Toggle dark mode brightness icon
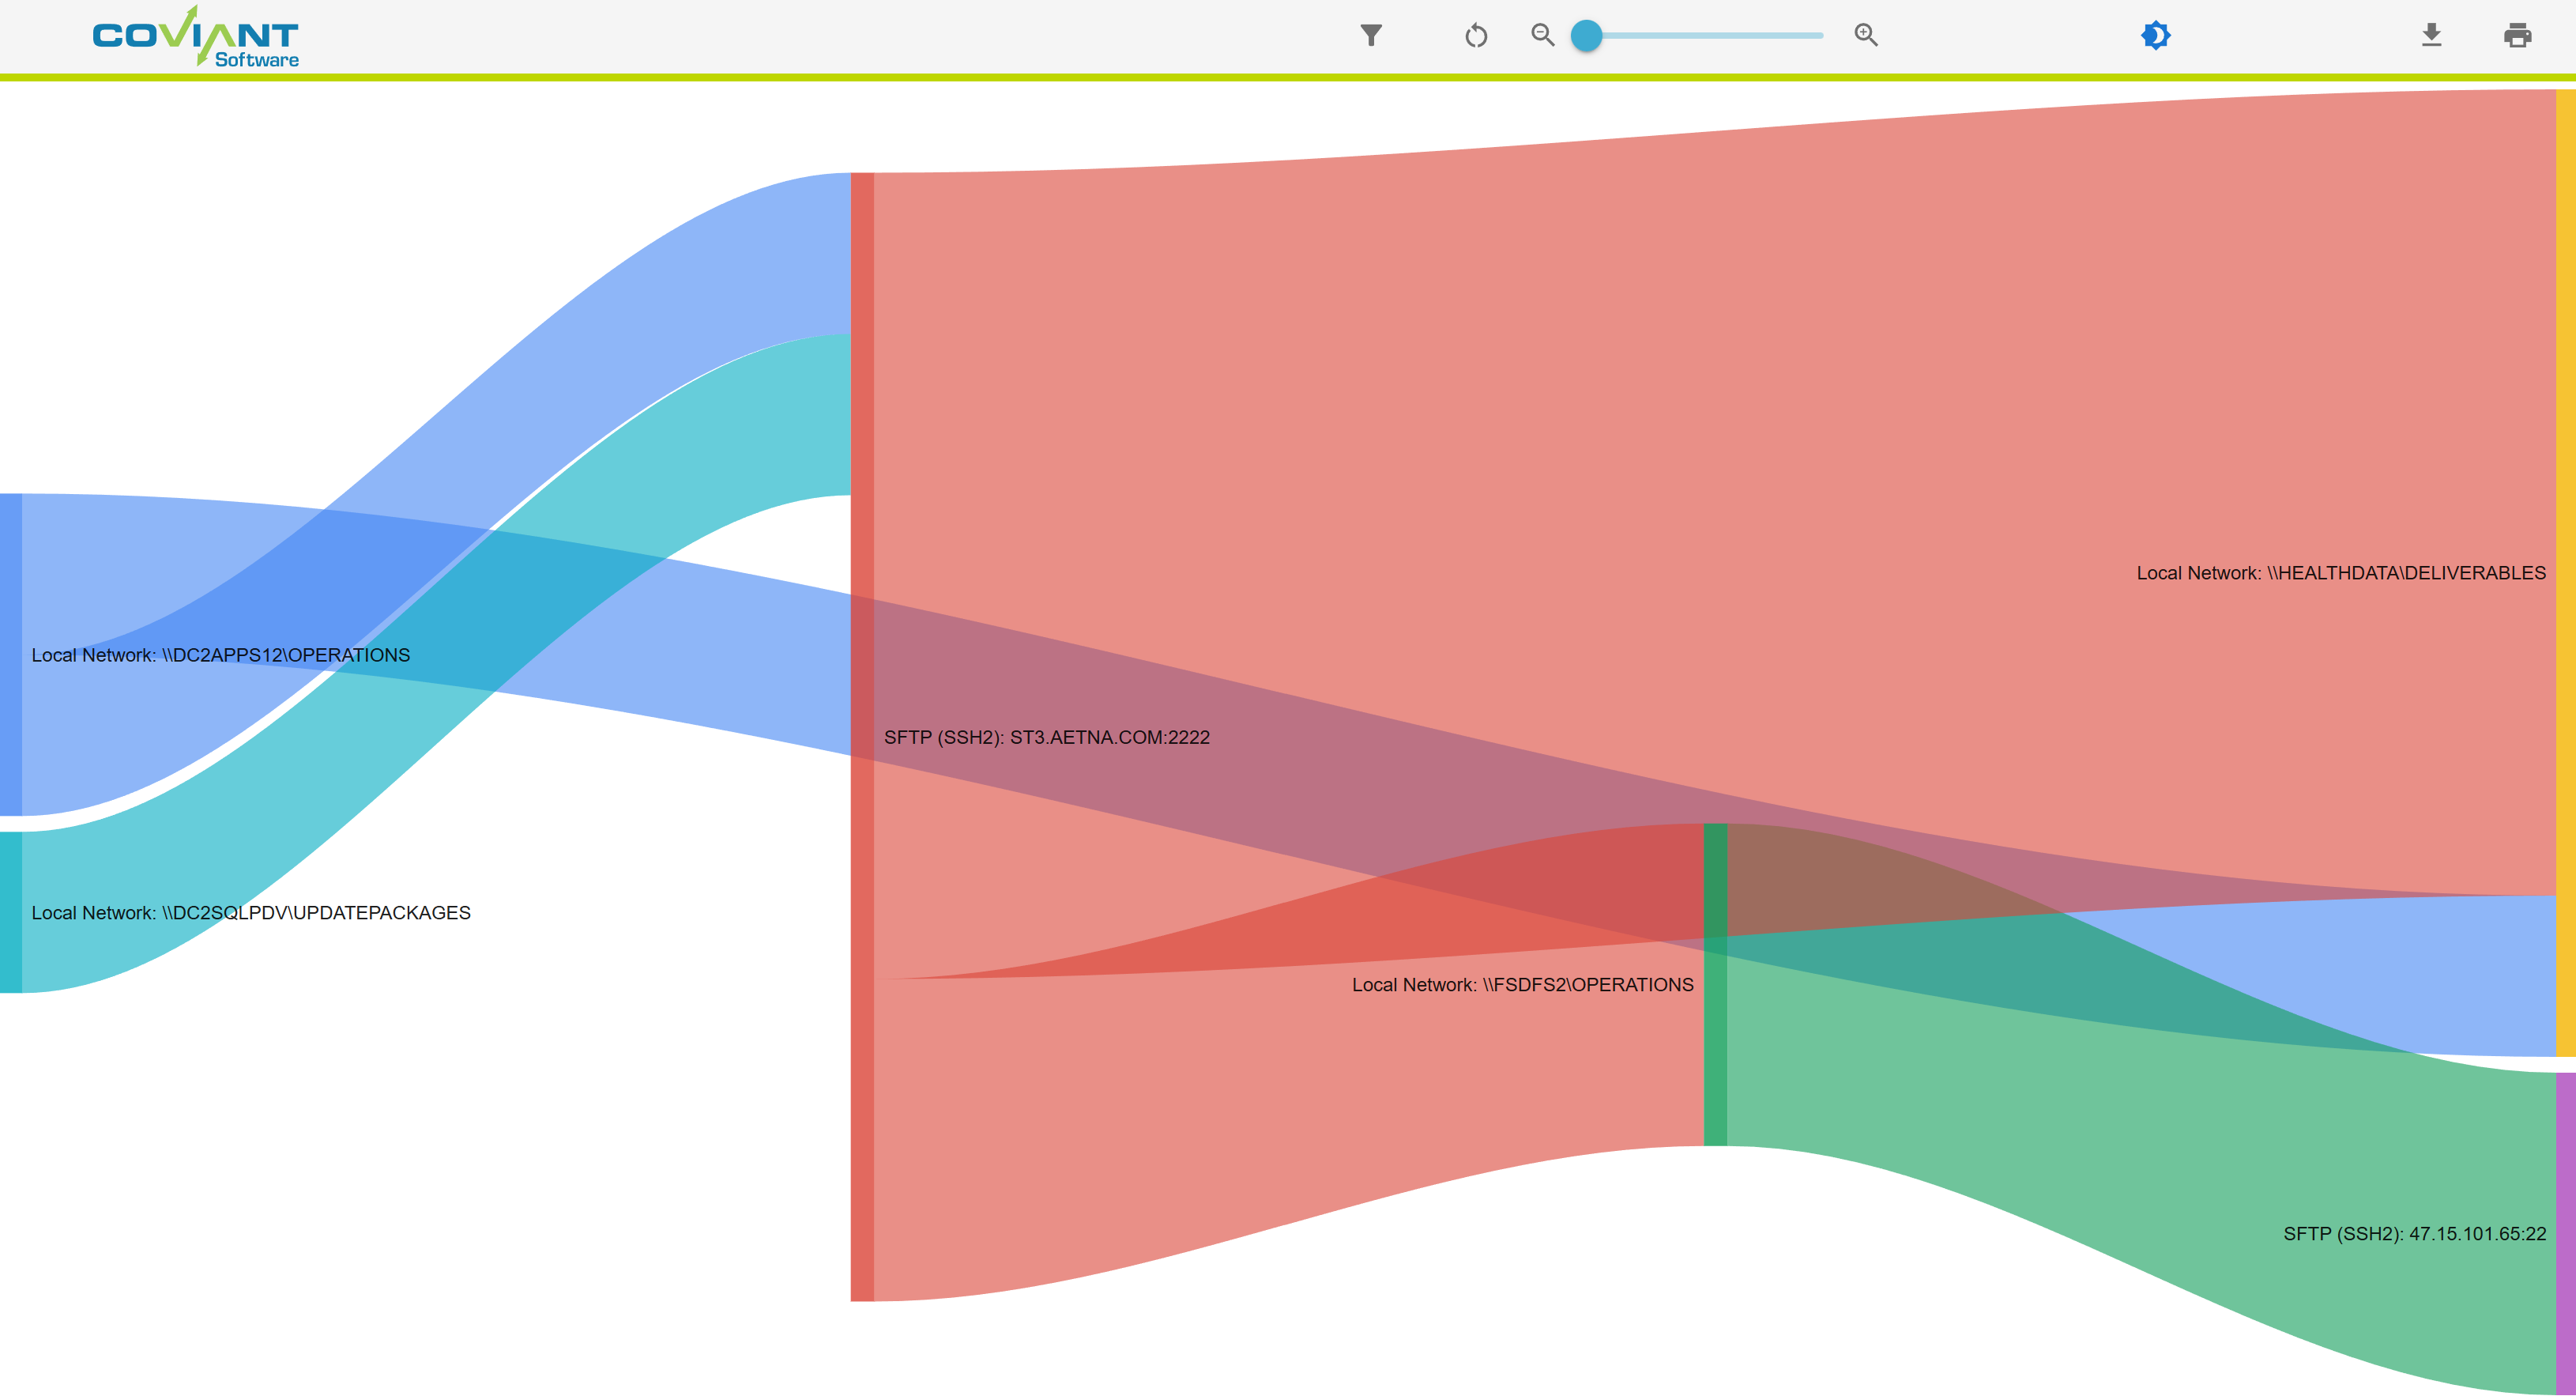Screen dimensions: 2576x1396 coord(2155,36)
